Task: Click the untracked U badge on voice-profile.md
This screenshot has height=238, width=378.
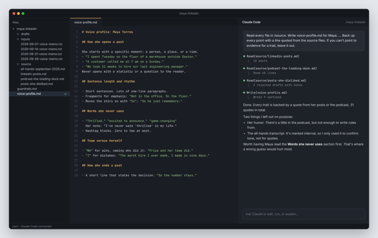Action: point(65,94)
